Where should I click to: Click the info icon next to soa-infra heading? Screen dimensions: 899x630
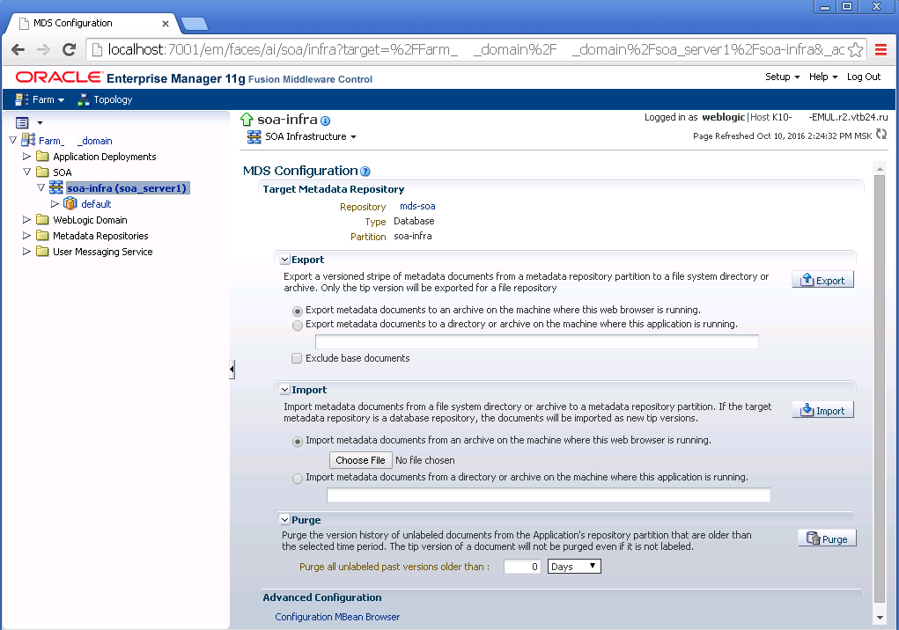(x=324, y=118)
